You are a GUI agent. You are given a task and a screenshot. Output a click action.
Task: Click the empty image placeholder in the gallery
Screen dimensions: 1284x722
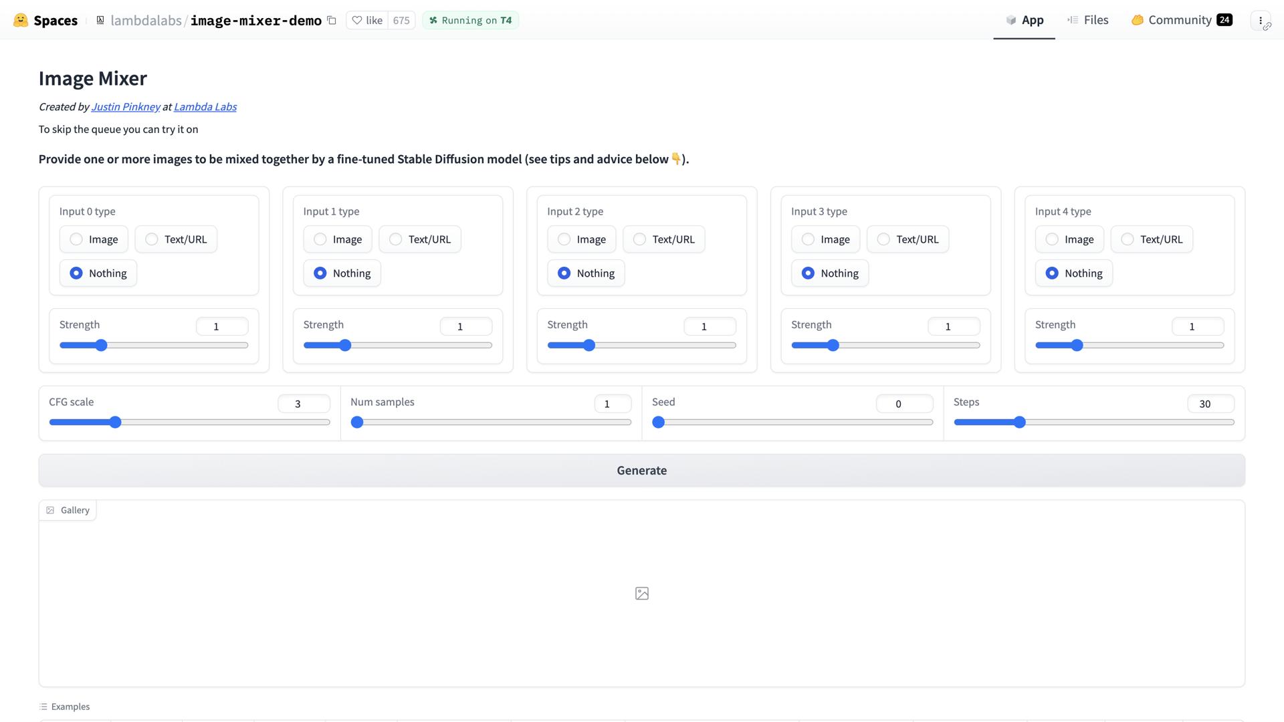click(641, 593)
